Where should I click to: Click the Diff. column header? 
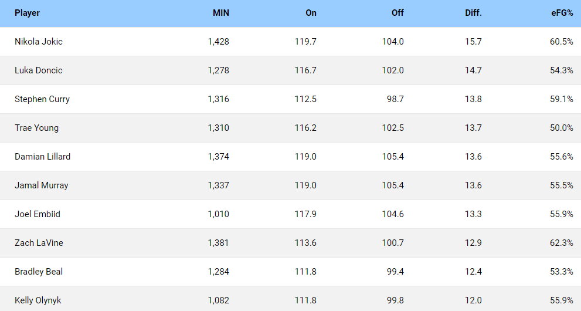(x=473, y=13)
